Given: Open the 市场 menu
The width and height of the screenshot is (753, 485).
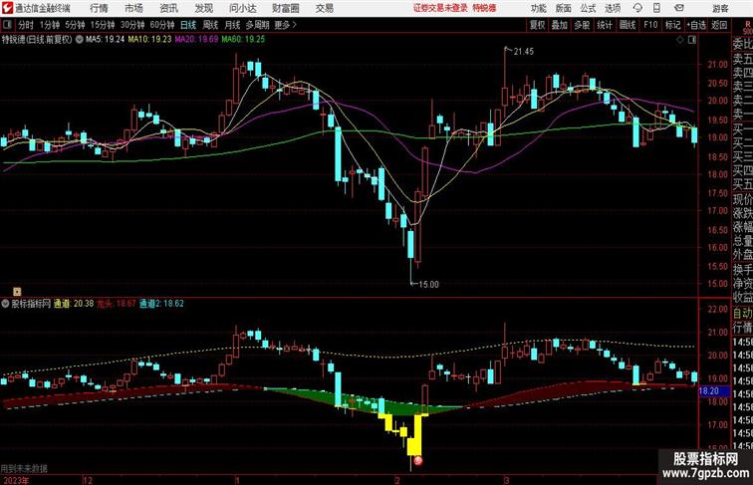Looking at the screenshot, I should [x=134, y=8].
